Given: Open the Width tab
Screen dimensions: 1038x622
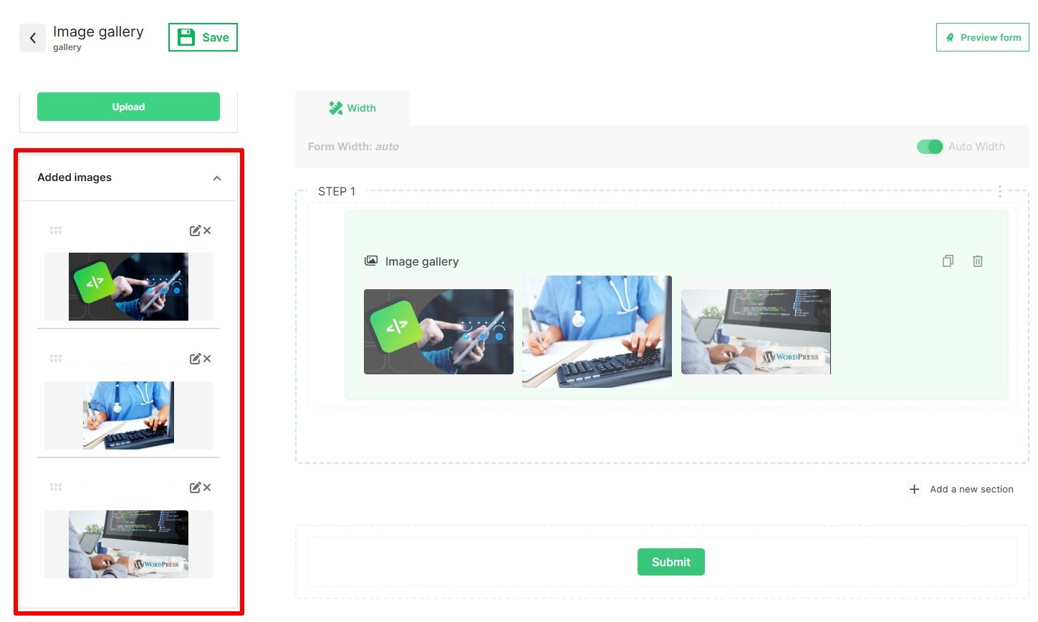Looking at the screenshot, I should [x=352, y=108].
